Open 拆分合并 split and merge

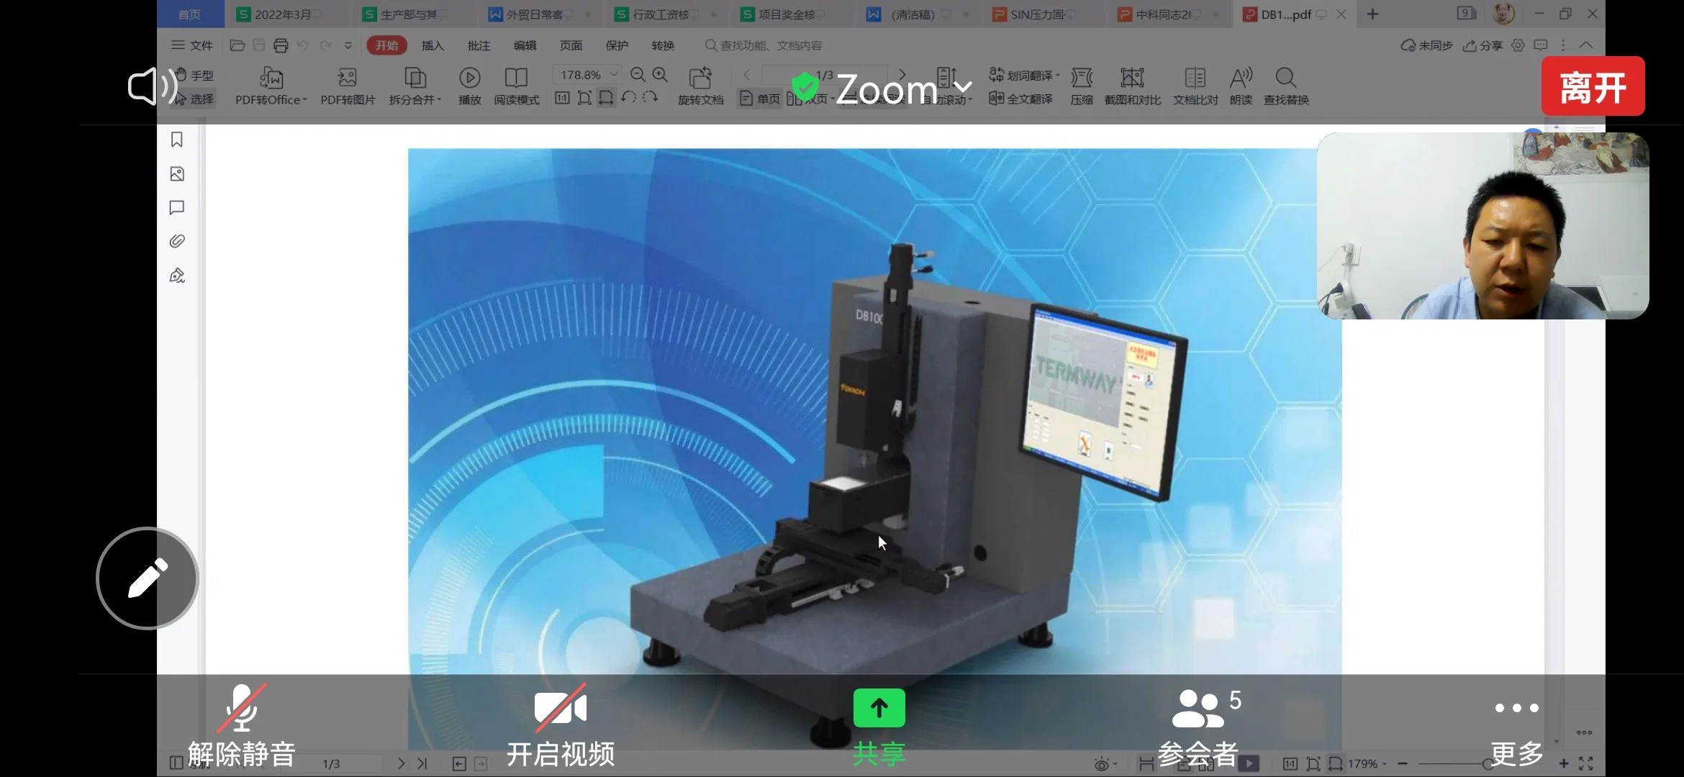[415, 86]
